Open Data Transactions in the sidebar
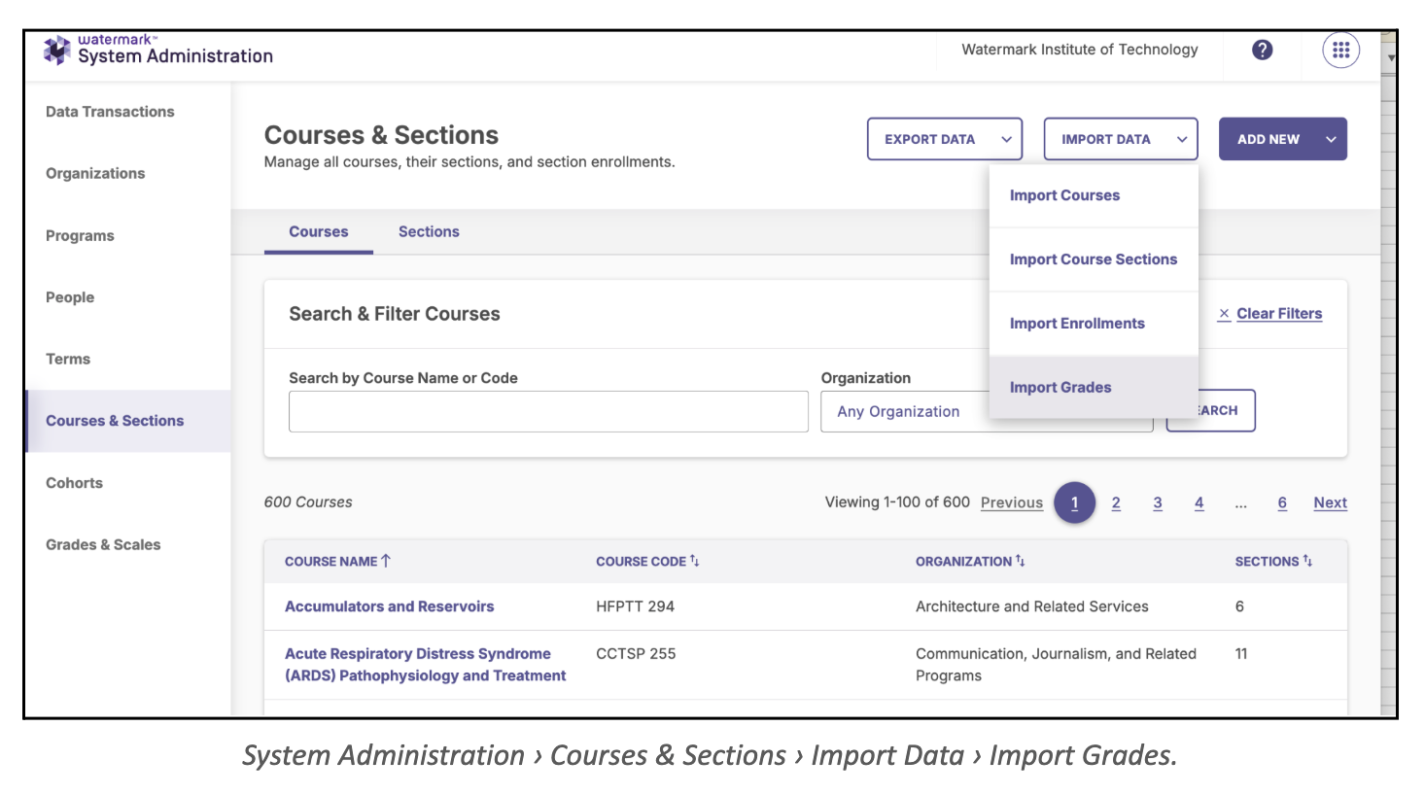 (x=110, y=112)
